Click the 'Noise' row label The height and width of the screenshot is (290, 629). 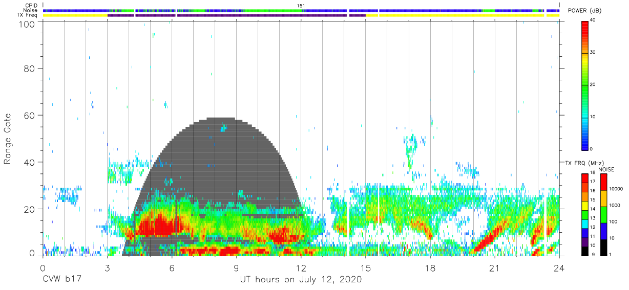[x=30, y=10]
